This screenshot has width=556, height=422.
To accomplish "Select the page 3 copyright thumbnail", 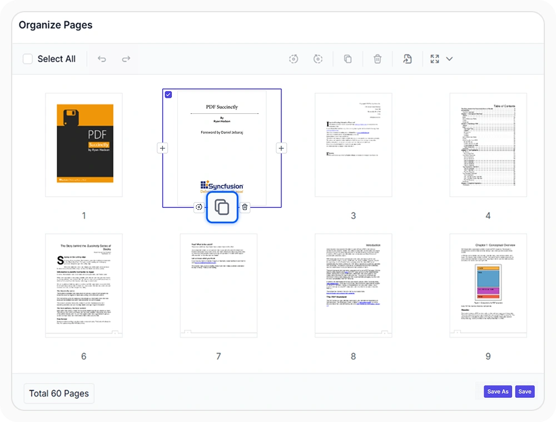I will point(354,145).
